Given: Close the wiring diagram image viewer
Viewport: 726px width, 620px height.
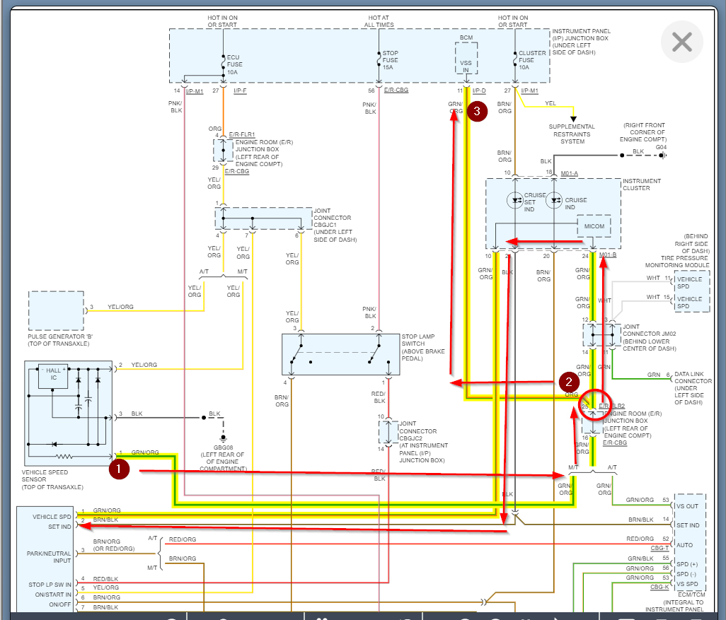Looking at the screenshot, I should (682, 42).
